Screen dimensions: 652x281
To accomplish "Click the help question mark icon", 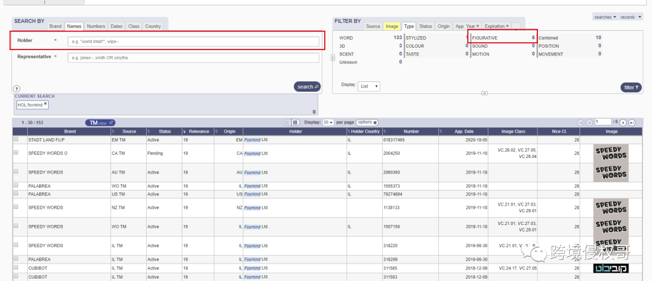I will click(17, 89).
